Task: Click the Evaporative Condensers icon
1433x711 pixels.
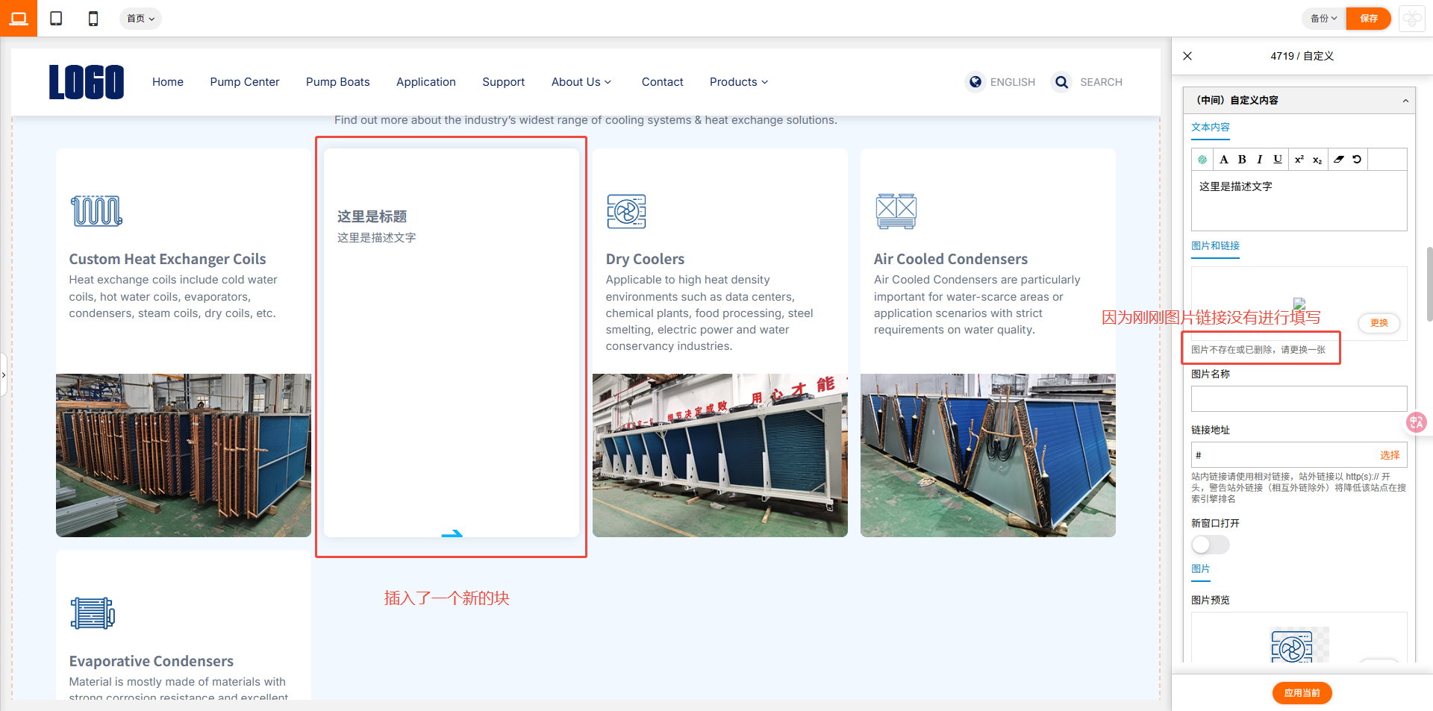Action: click(93, 613)
